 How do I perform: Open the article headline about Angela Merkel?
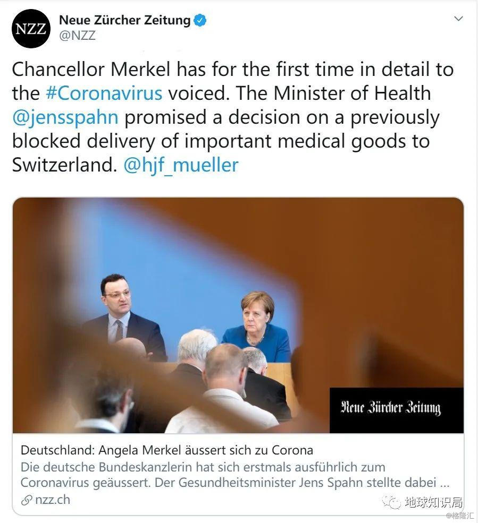coord(167,450)
